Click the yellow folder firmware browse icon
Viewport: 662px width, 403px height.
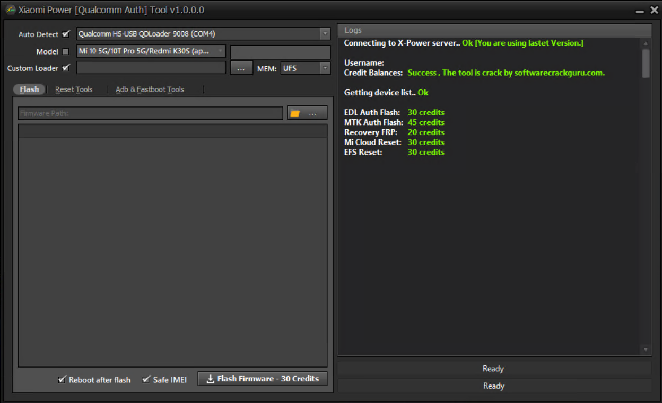point(295,113)
